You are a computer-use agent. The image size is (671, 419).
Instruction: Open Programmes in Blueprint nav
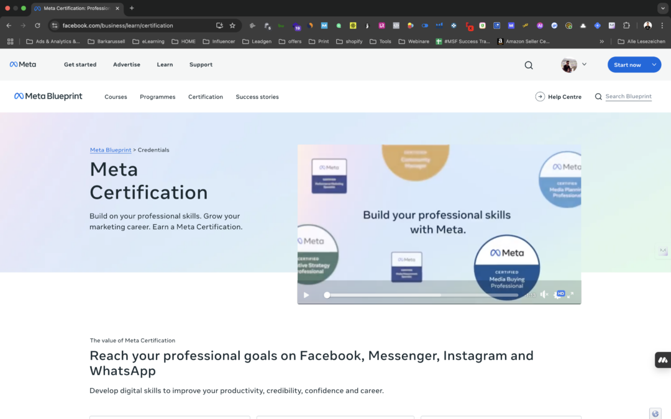point(157,97)
